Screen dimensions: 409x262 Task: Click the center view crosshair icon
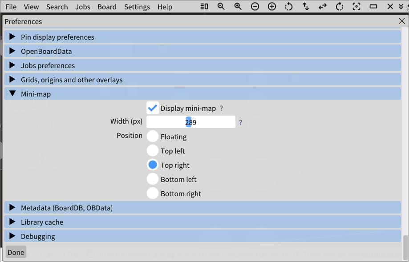(x=356, y=6)
